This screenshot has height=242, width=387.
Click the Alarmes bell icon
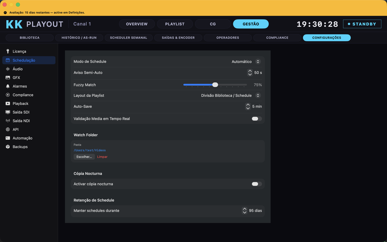[x=8, y=86]
